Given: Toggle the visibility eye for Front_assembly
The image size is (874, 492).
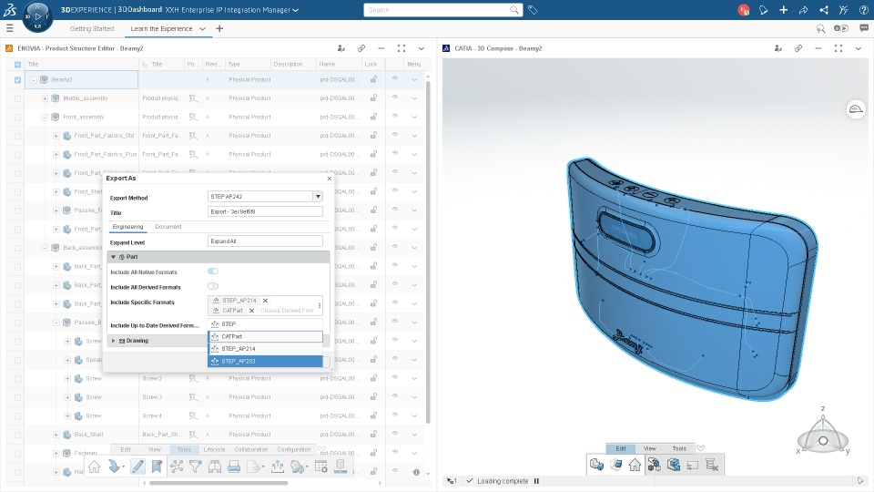Looking at the screenshot, I should click(x=395, y=116).
